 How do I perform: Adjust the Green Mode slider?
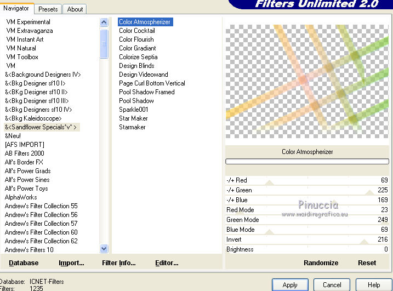tap(307, 220)
